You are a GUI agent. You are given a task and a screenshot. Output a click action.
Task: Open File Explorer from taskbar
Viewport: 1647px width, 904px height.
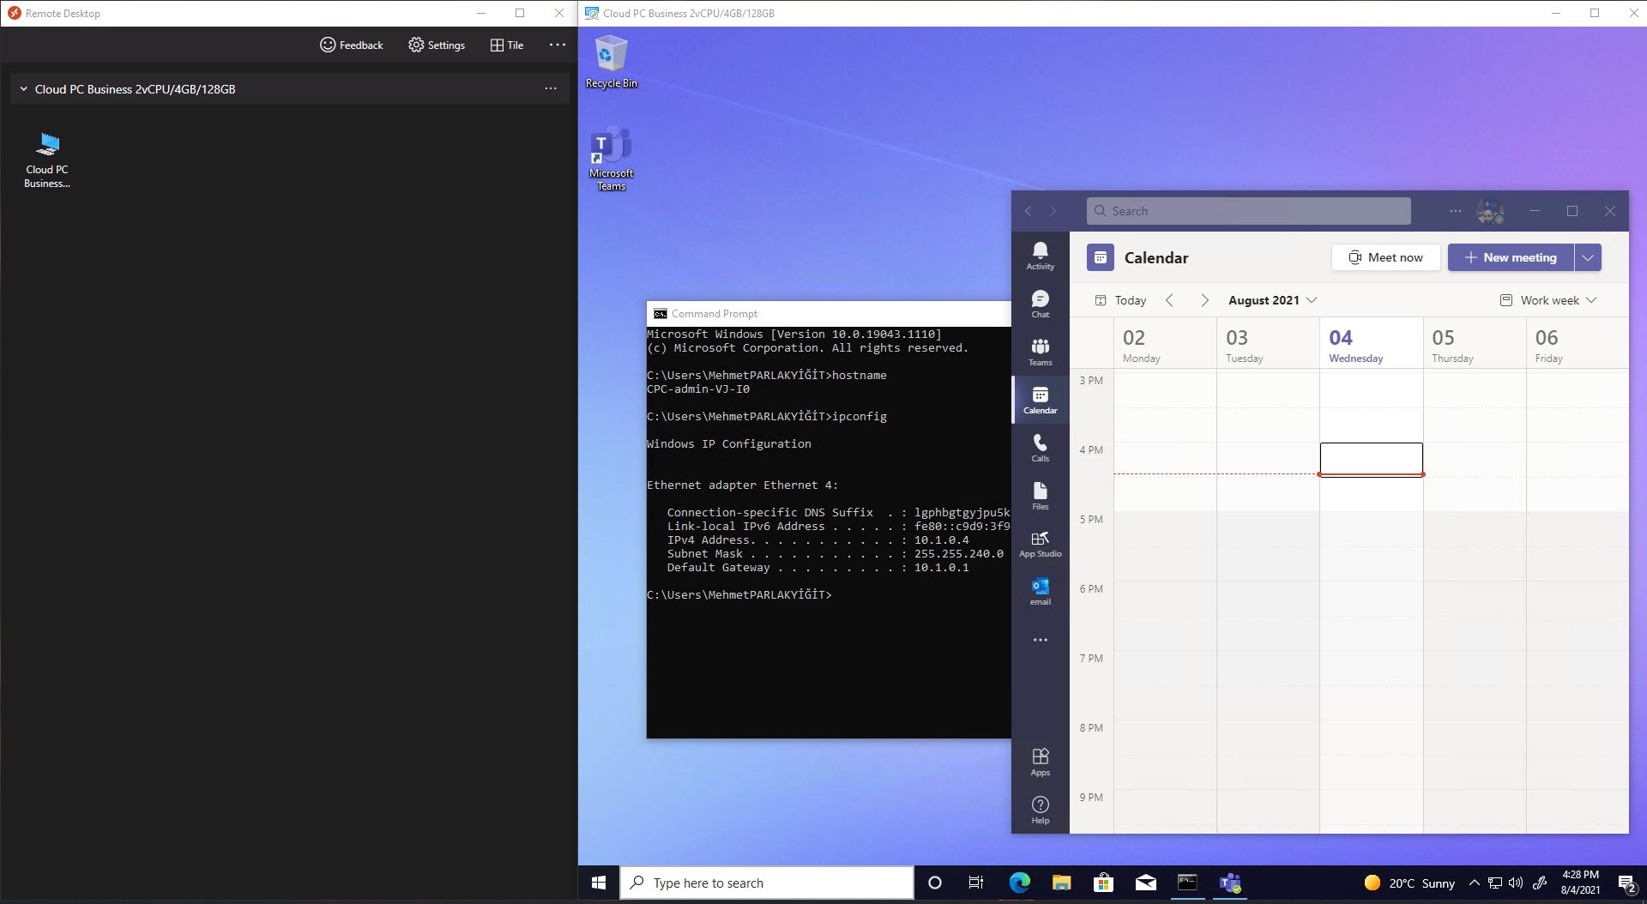(x=1061, y=883)
